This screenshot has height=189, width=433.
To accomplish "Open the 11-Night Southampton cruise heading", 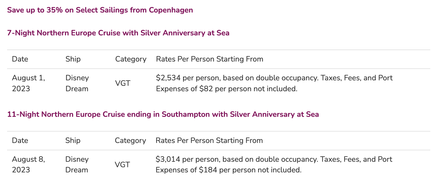I will 163,114.
